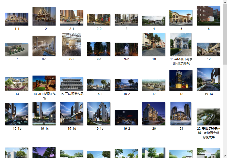Select thumbnail 22-贵阳多彩贵州城 aerial view

pos(208,117)
